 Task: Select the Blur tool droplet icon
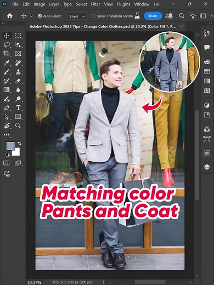coord(18,90)
